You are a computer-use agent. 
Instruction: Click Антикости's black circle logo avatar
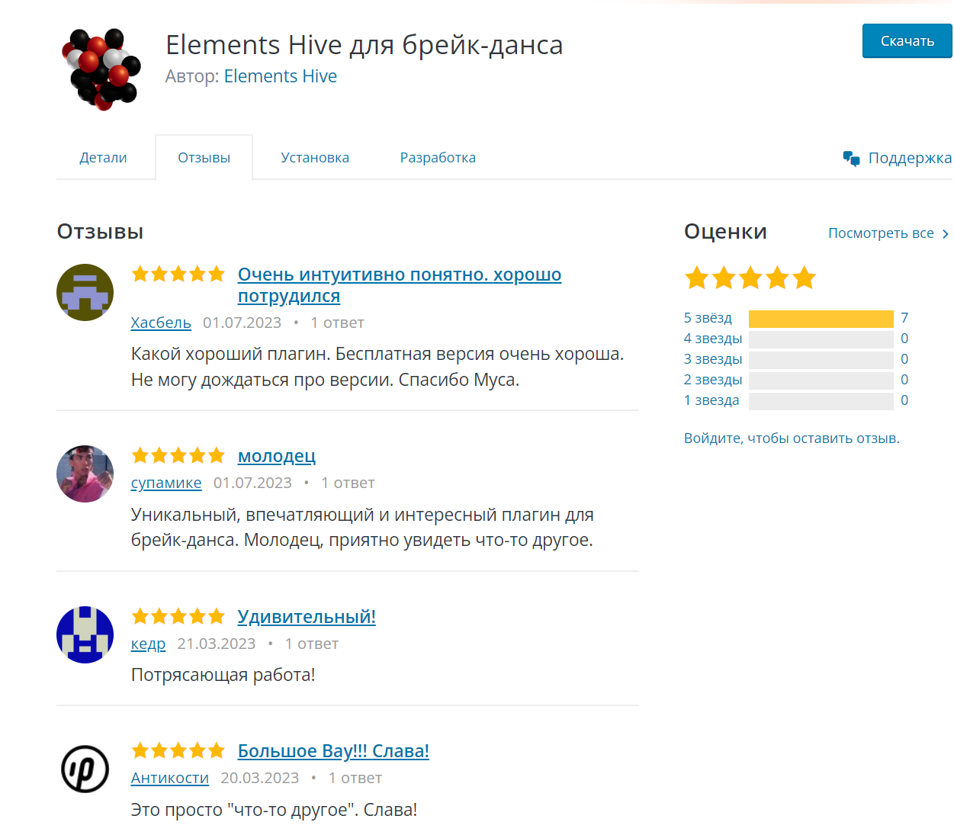[85, 769]
